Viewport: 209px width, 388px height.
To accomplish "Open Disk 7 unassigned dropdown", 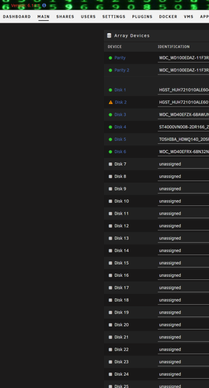I will coord(183,165).
